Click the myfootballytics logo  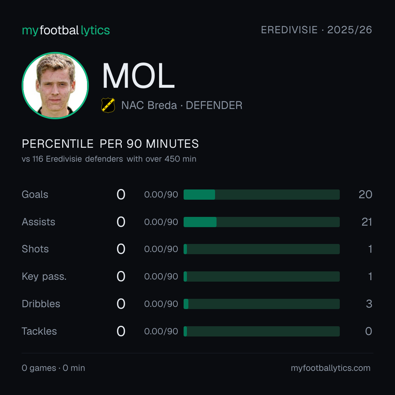[66, 30]
